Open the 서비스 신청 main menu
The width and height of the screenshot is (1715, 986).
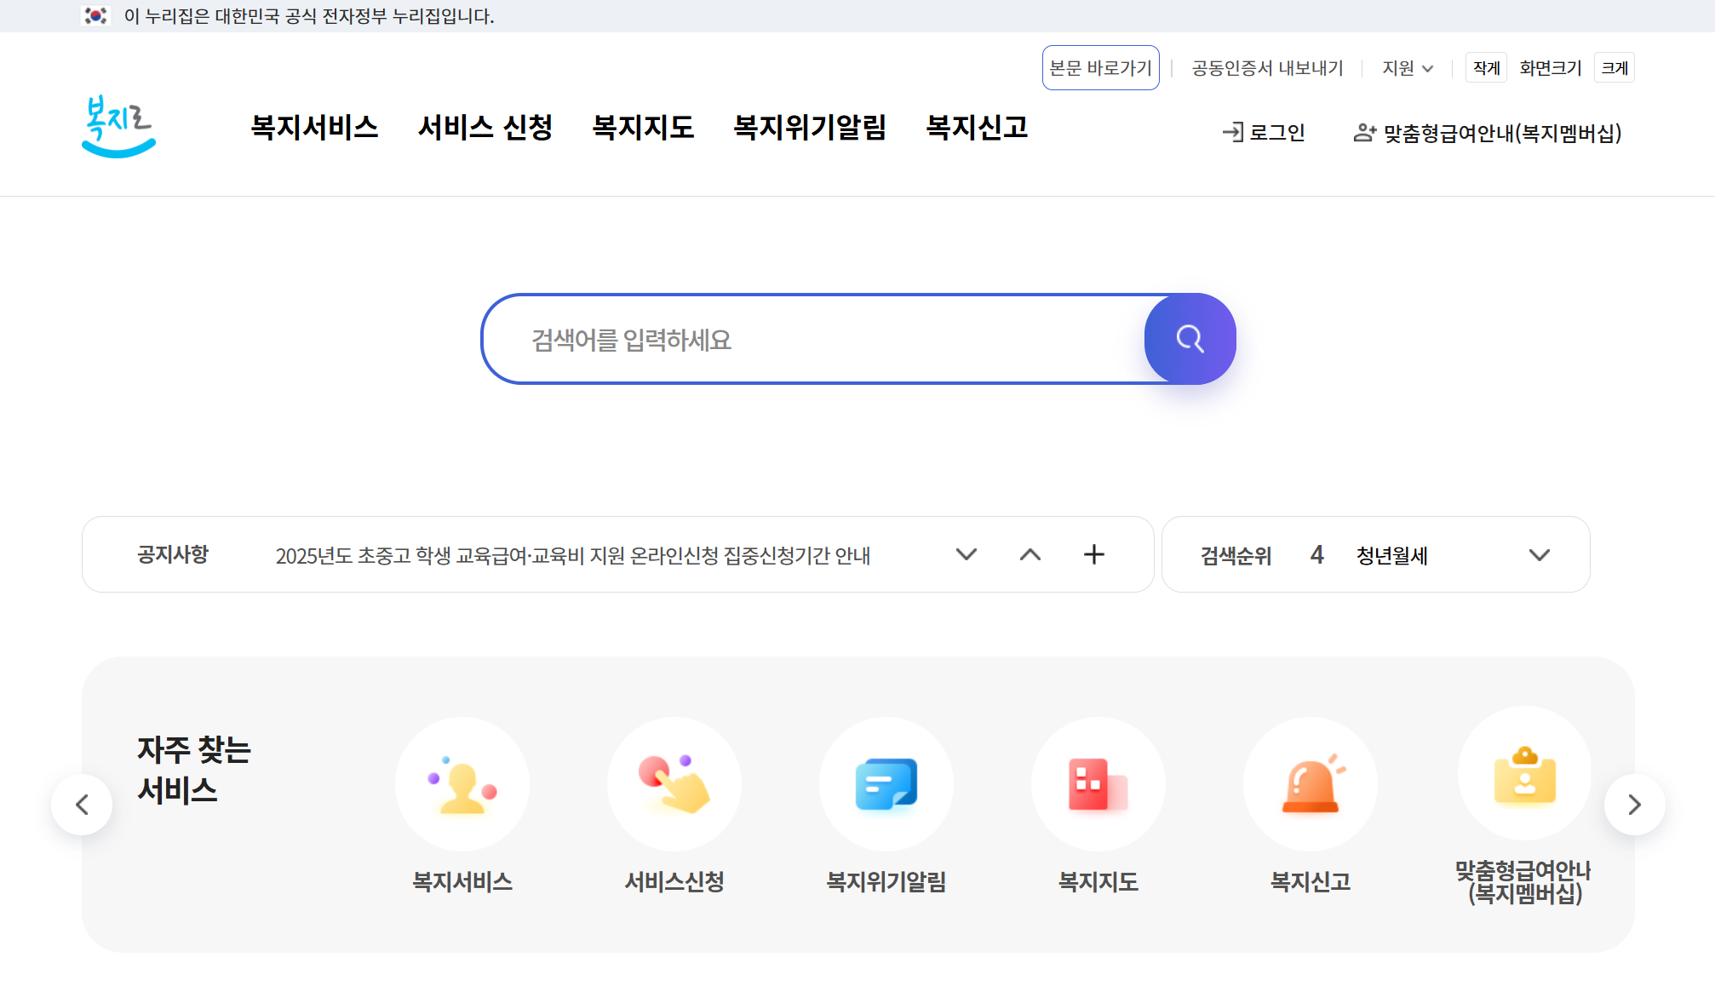(x=485, y=128)
